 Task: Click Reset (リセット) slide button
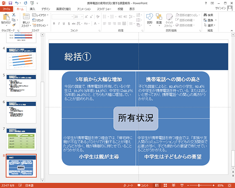click(38, 20)
